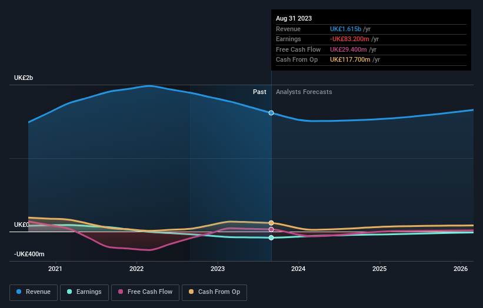The image size is (483, 308).
Task: Click the UK£117.700m cash from op value
Action: tap(350, 60)
